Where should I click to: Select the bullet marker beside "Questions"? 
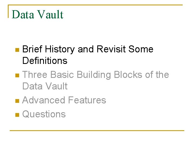[x=17, y=115]
